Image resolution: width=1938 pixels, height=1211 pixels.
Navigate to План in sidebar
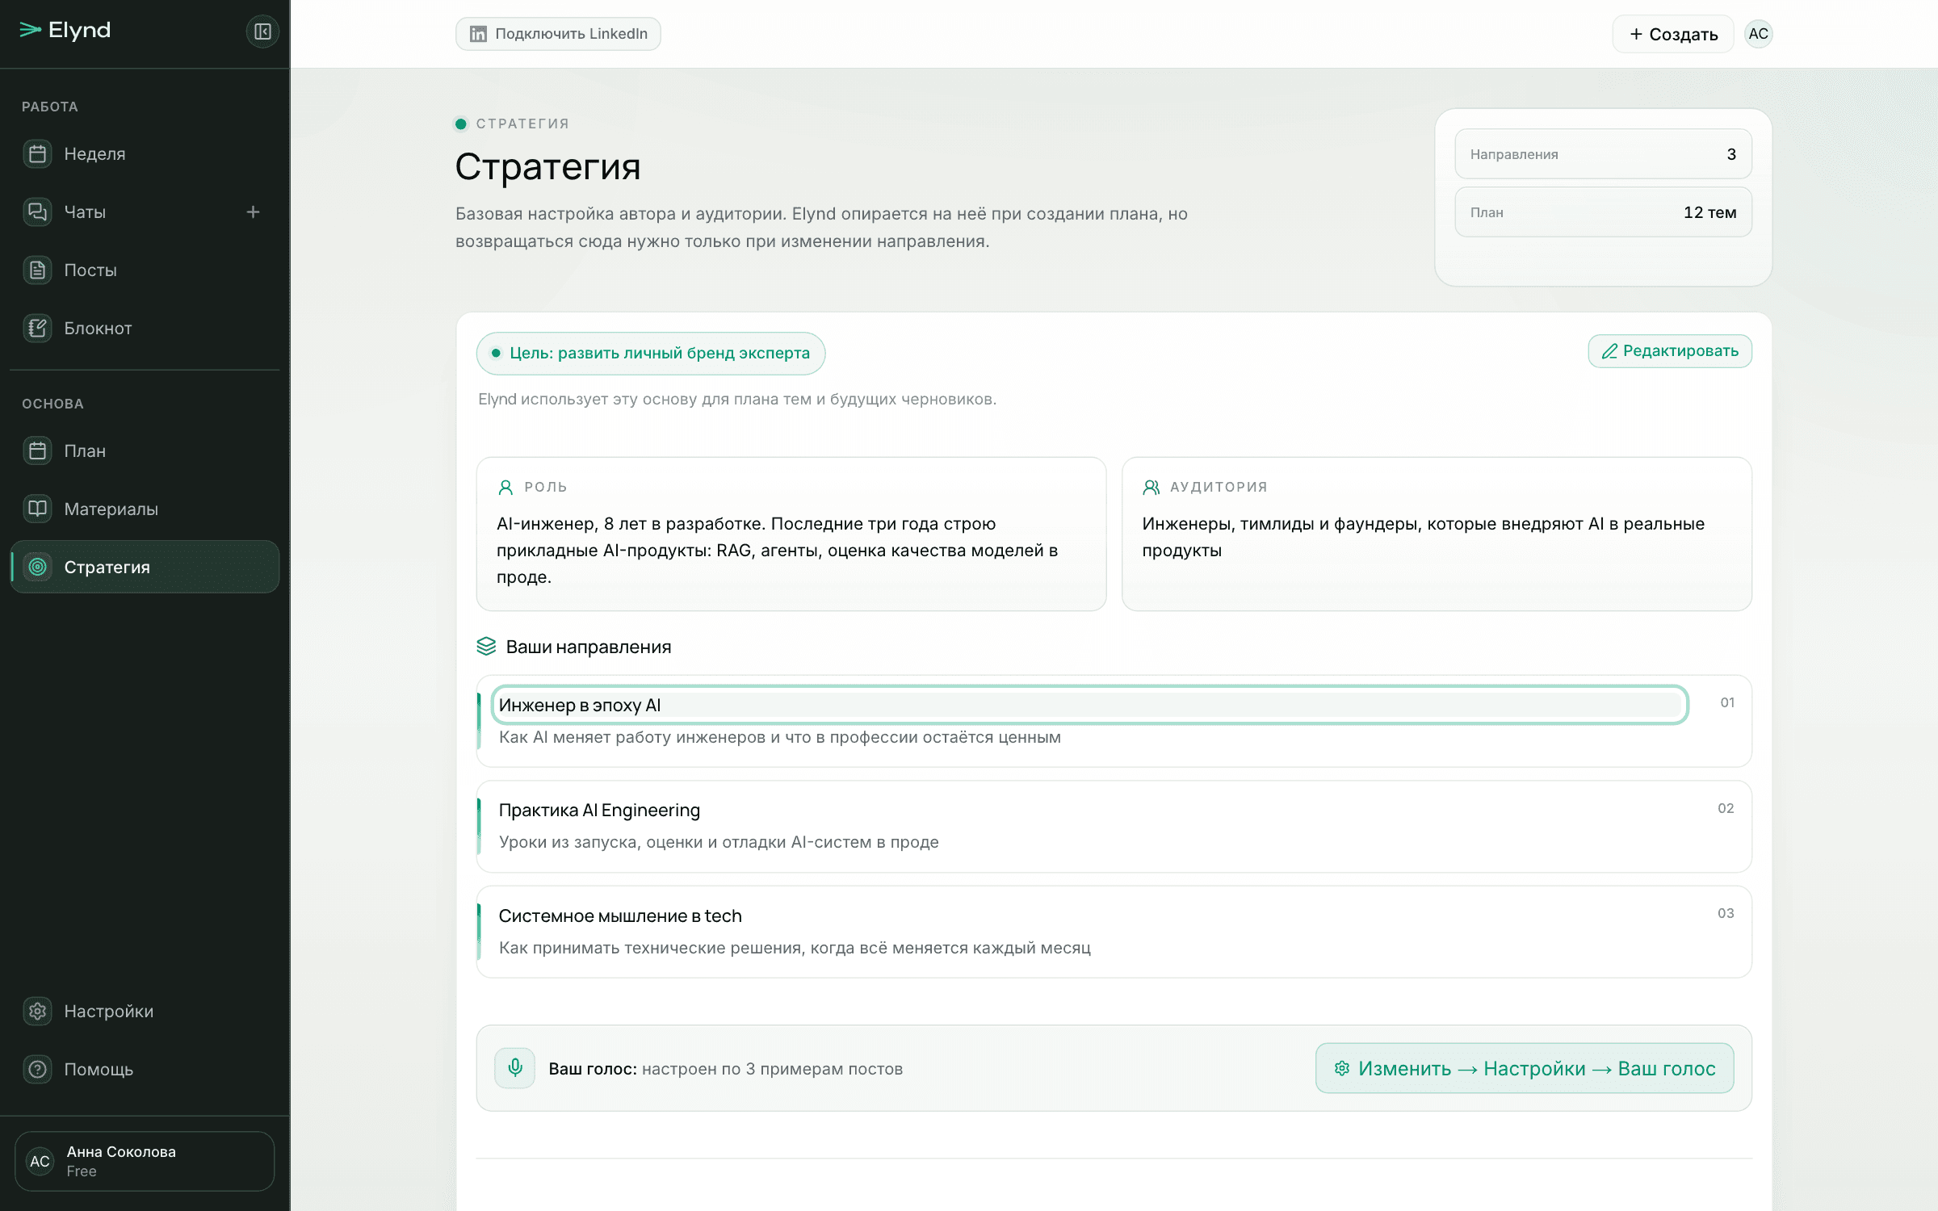pos(145,450)
